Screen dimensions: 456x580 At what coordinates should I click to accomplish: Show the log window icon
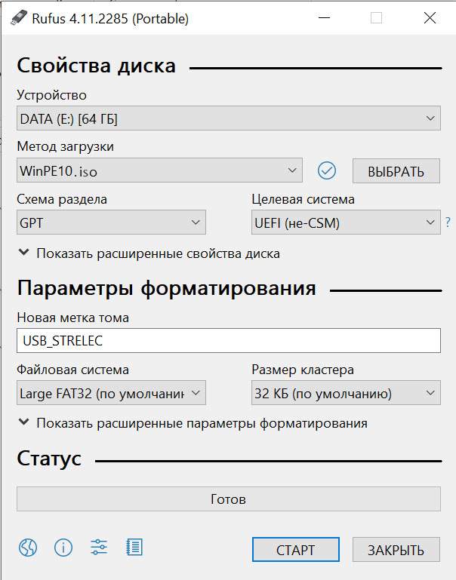(134, 548)
